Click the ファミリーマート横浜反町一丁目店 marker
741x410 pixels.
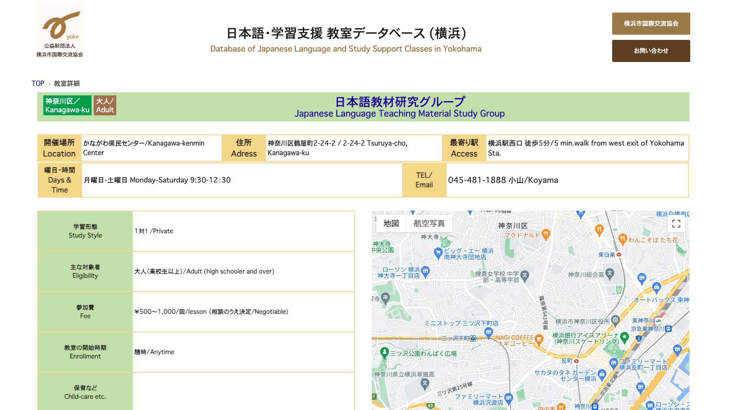(x=613, y=363)
